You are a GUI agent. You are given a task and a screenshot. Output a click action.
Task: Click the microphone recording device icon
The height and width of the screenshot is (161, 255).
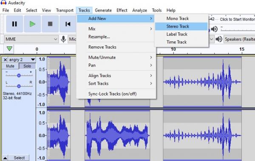[x=63, y=39]
